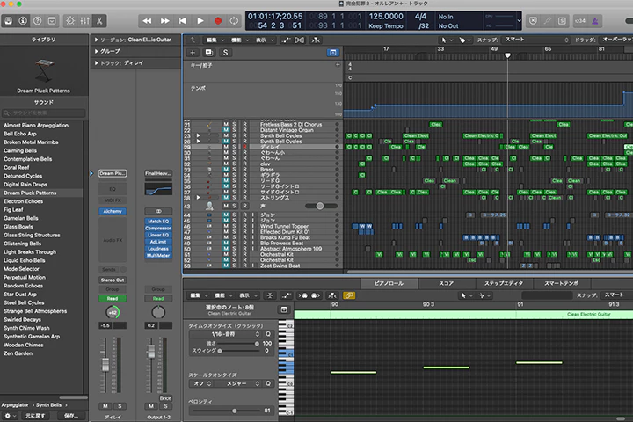The image size is (633, 422).
Task: Click the piano roll inspector view button
Action: pos(284,309)
